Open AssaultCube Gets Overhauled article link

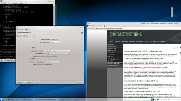click(x=141, y=81)
